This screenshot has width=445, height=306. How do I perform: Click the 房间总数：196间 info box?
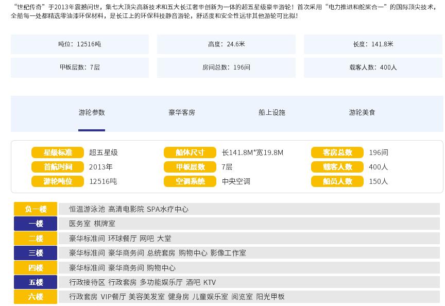[226, 67]
